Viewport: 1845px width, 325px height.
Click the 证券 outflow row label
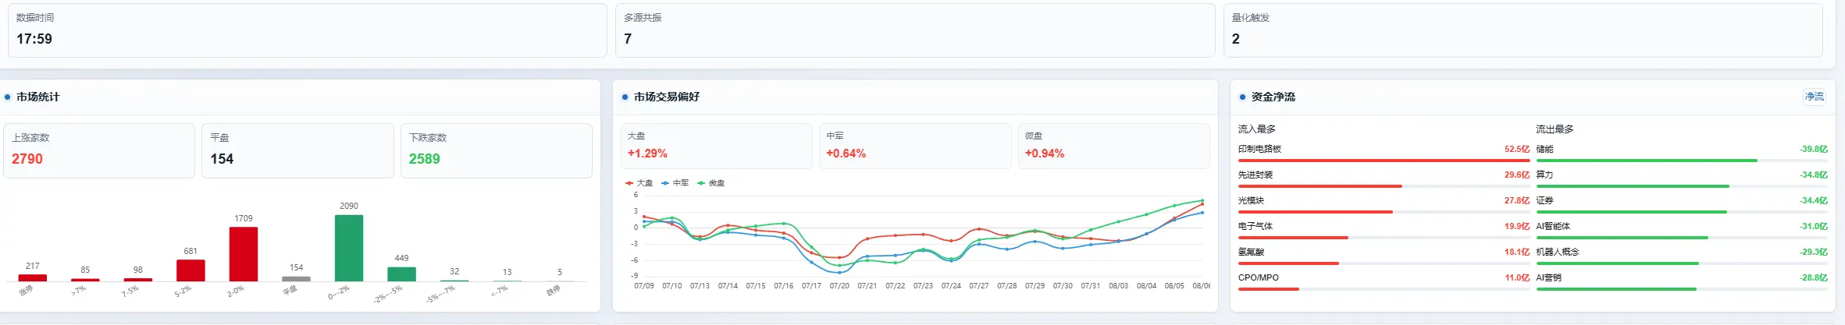(x=1544, y=200)
